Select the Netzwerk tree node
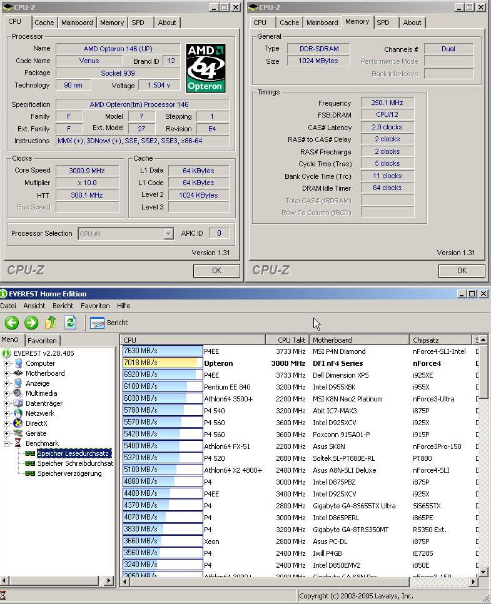The height and width of the screenshot is (604, 491). 39,413
